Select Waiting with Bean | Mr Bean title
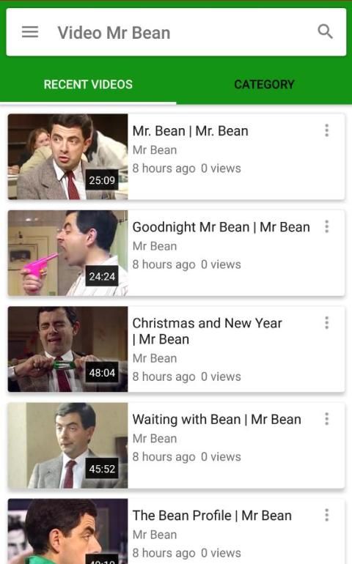The image size is (352, 564). (217, 420)
